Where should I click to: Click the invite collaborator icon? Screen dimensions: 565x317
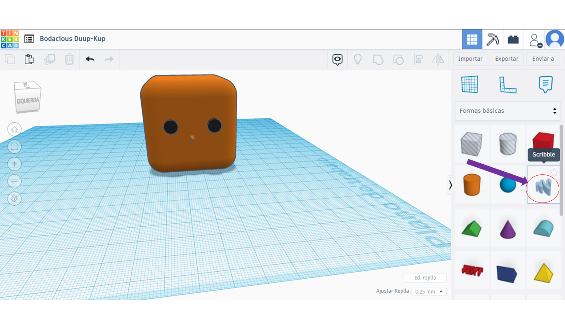(535, 40)
